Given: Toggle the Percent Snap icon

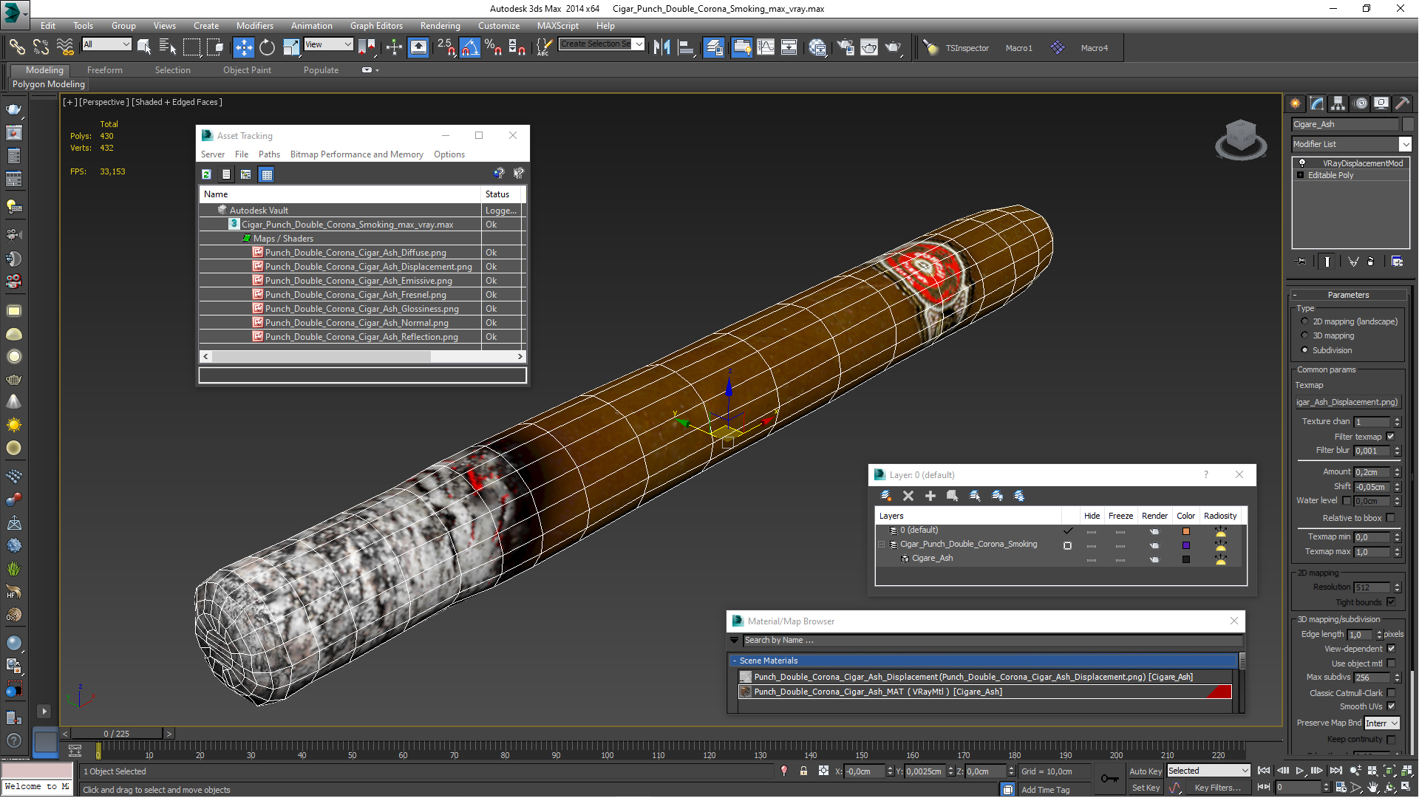Looking at the screenshot, I should pyautogui.click(x=493, y=47).
